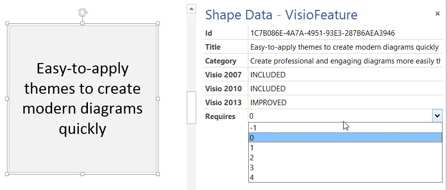Select the shape text about themes
Screen dimensions: 447x190
click(x=82, y=99)
